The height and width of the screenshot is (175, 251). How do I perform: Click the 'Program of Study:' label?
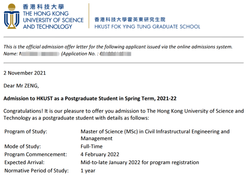(x=26, y=132)
